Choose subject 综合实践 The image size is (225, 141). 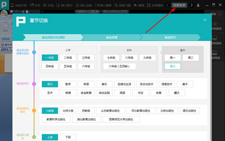click(104, 93)
